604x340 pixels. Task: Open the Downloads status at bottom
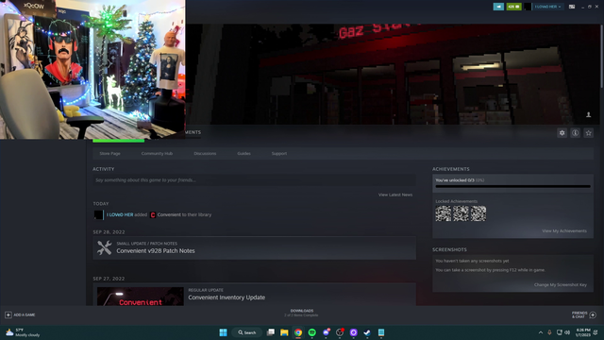click(x=302, y=313)
